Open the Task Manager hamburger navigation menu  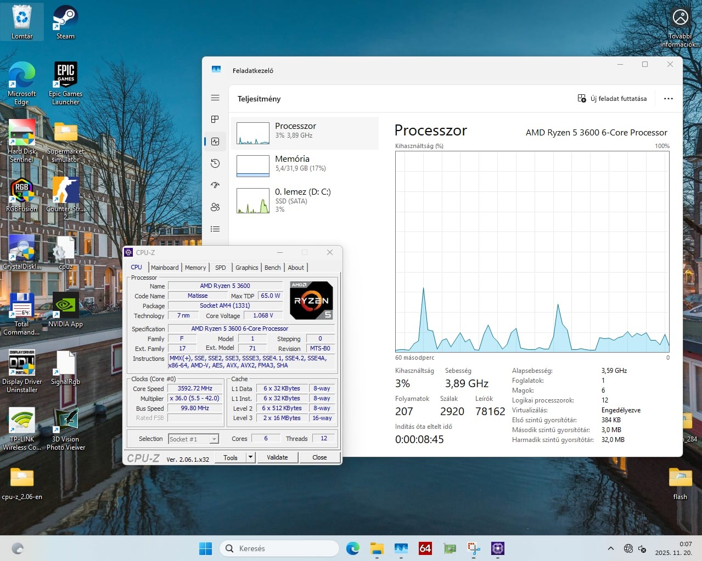point(215,98)
